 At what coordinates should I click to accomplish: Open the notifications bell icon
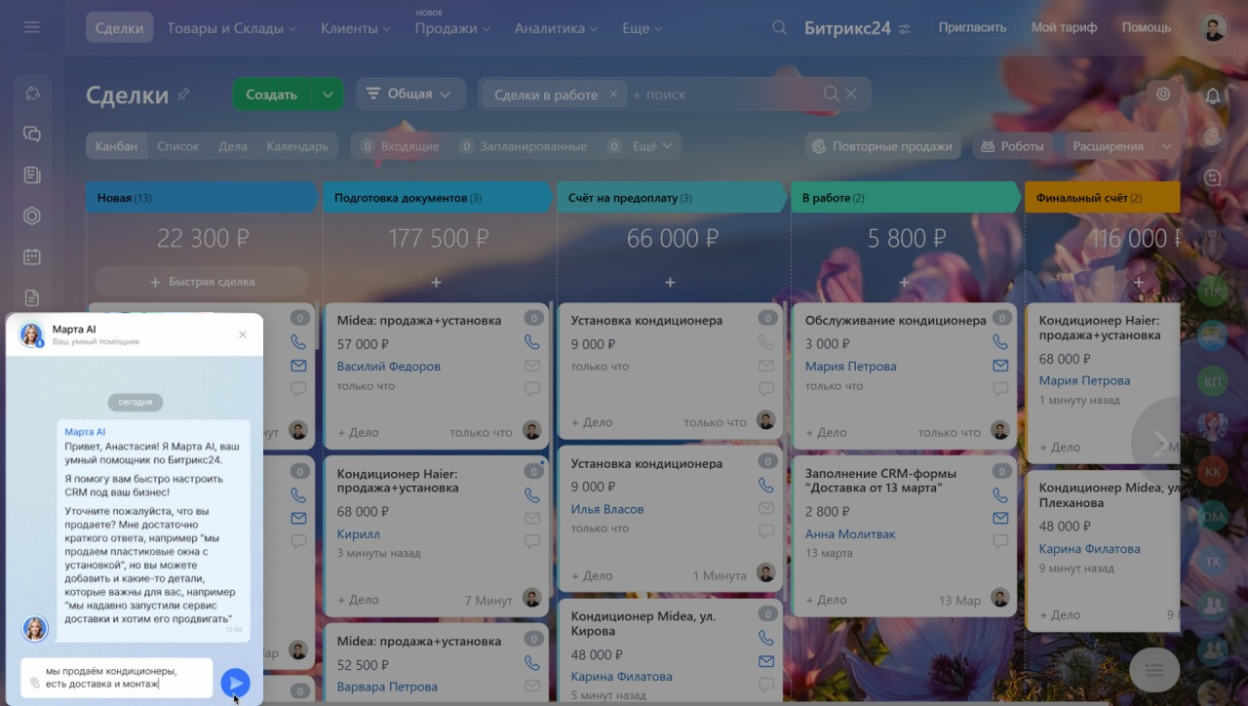(x=1213, y=96)
